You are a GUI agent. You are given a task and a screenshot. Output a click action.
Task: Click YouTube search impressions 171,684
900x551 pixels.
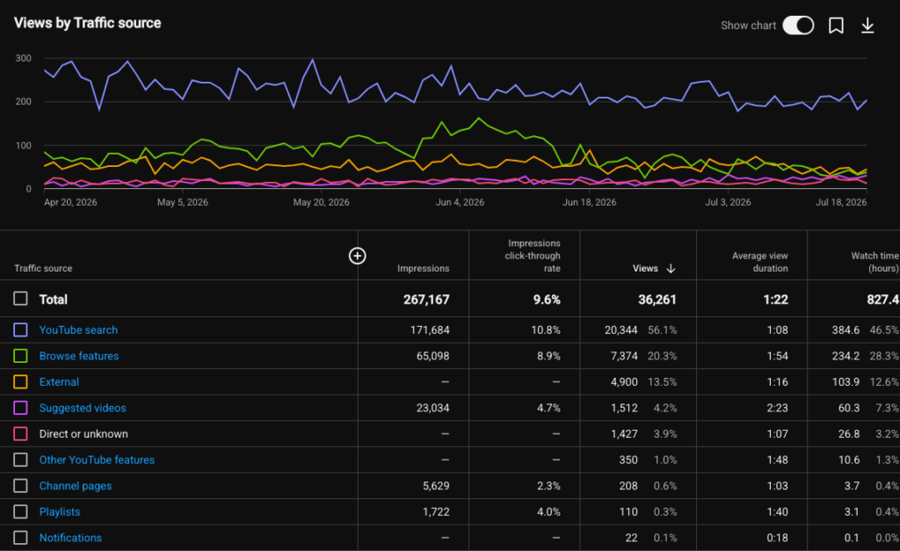click(x=430, y=330)
